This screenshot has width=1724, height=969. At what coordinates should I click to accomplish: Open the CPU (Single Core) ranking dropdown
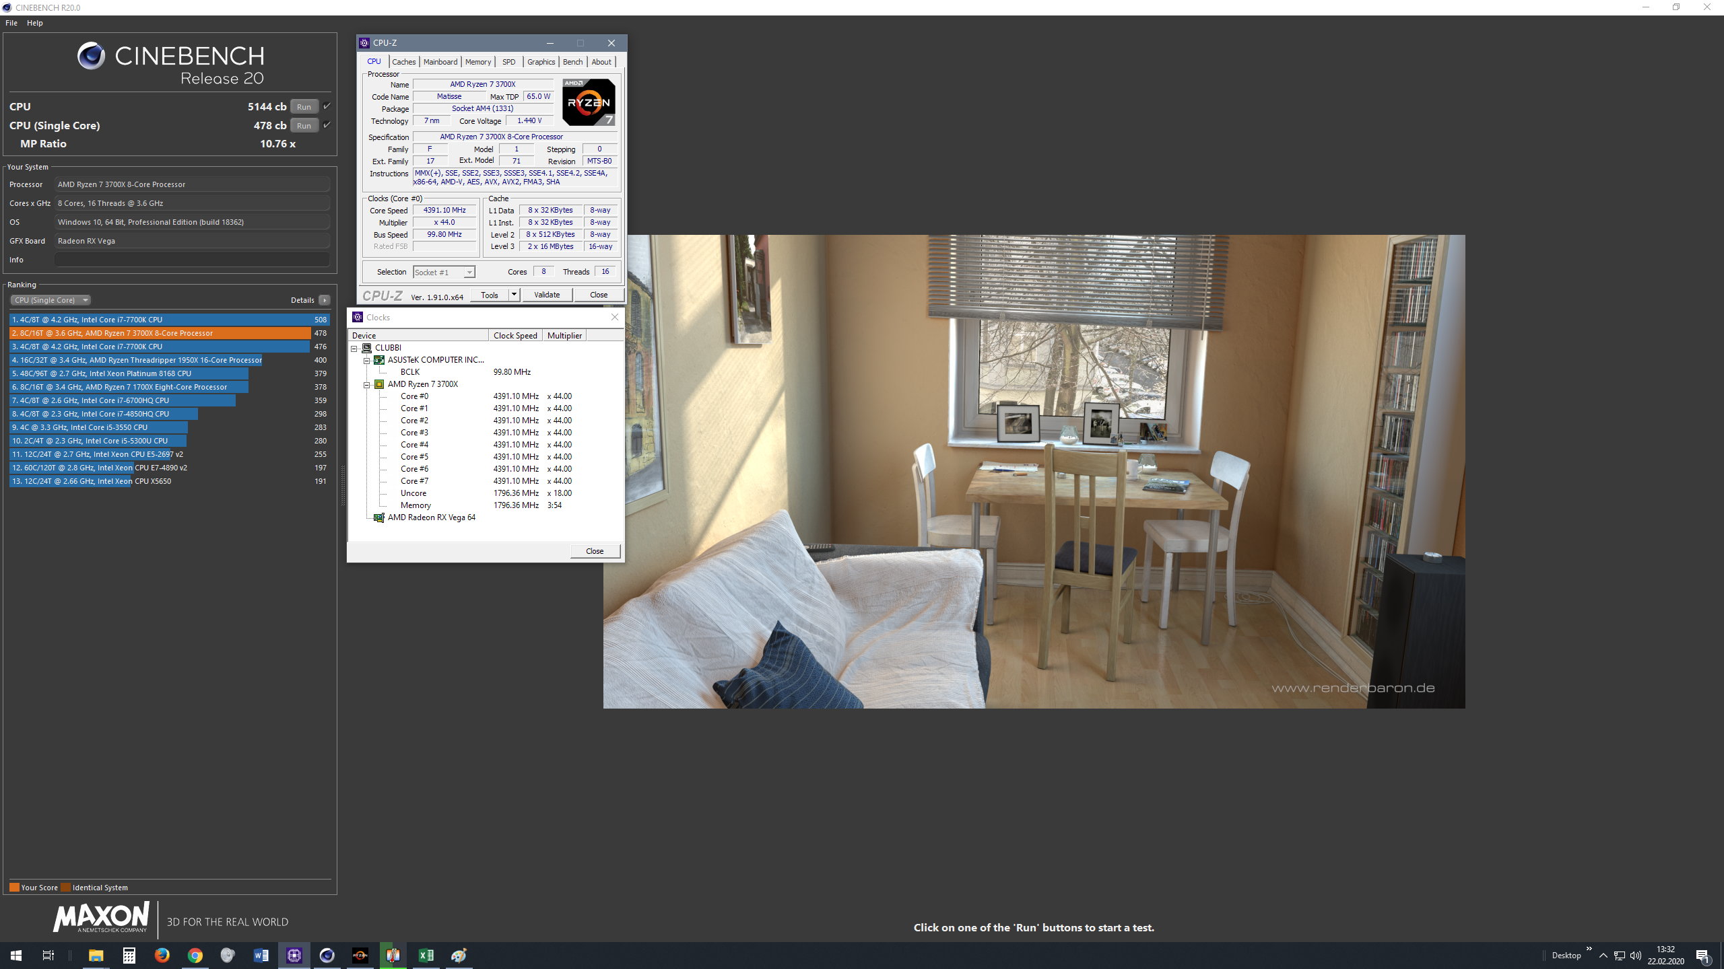pos(51,300)
